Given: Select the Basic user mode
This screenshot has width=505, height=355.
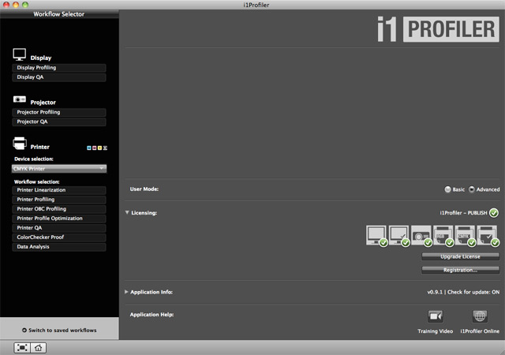Looking at the screenshot, I should [447, 189].
